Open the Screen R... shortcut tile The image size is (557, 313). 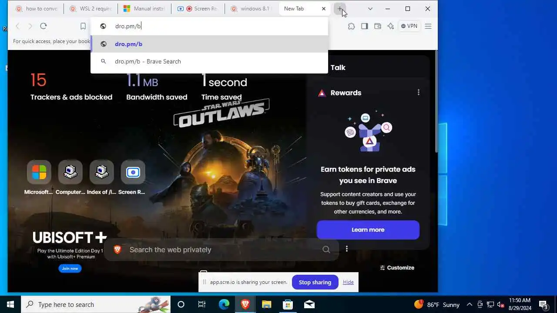click(x=133, y=178)
